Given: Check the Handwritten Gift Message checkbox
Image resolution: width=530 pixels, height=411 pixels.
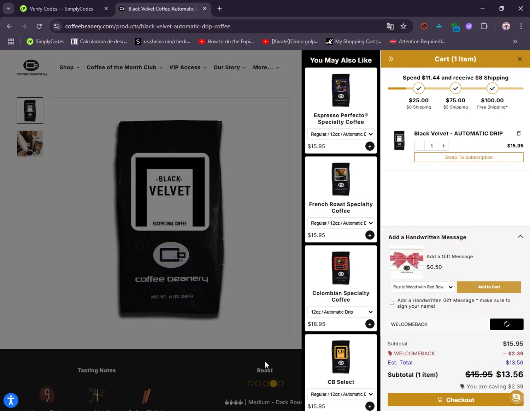Looking at the screenshot, I should point(391,303).
